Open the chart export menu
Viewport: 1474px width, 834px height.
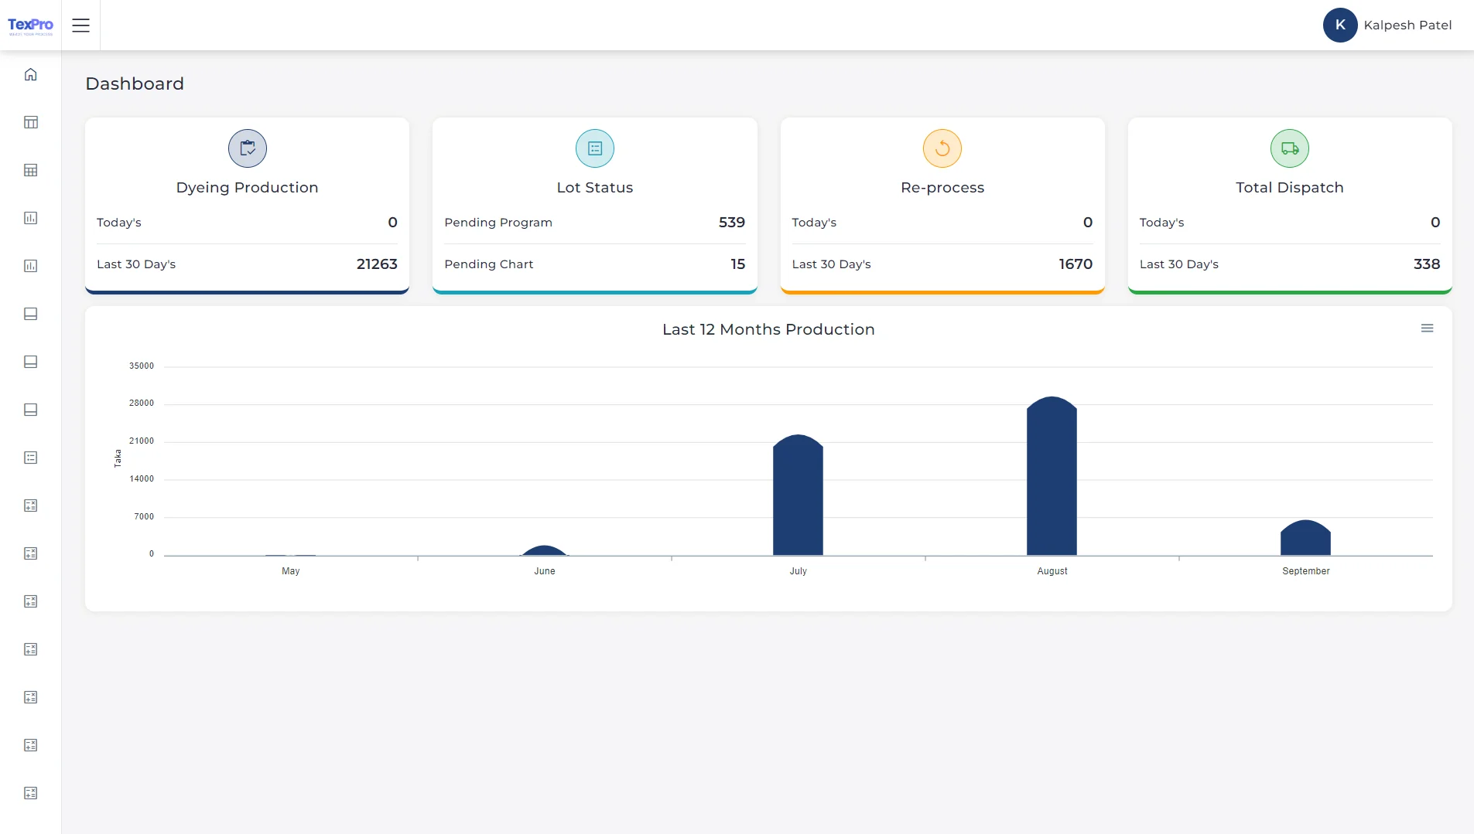click(1428, 328)
